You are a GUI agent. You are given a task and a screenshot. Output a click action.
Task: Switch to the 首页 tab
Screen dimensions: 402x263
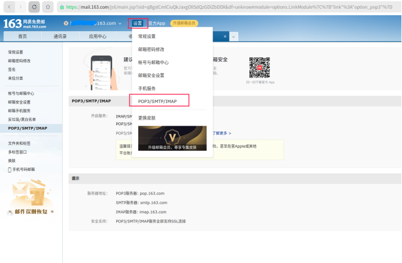pyautogui.click(x=22, y=36)
